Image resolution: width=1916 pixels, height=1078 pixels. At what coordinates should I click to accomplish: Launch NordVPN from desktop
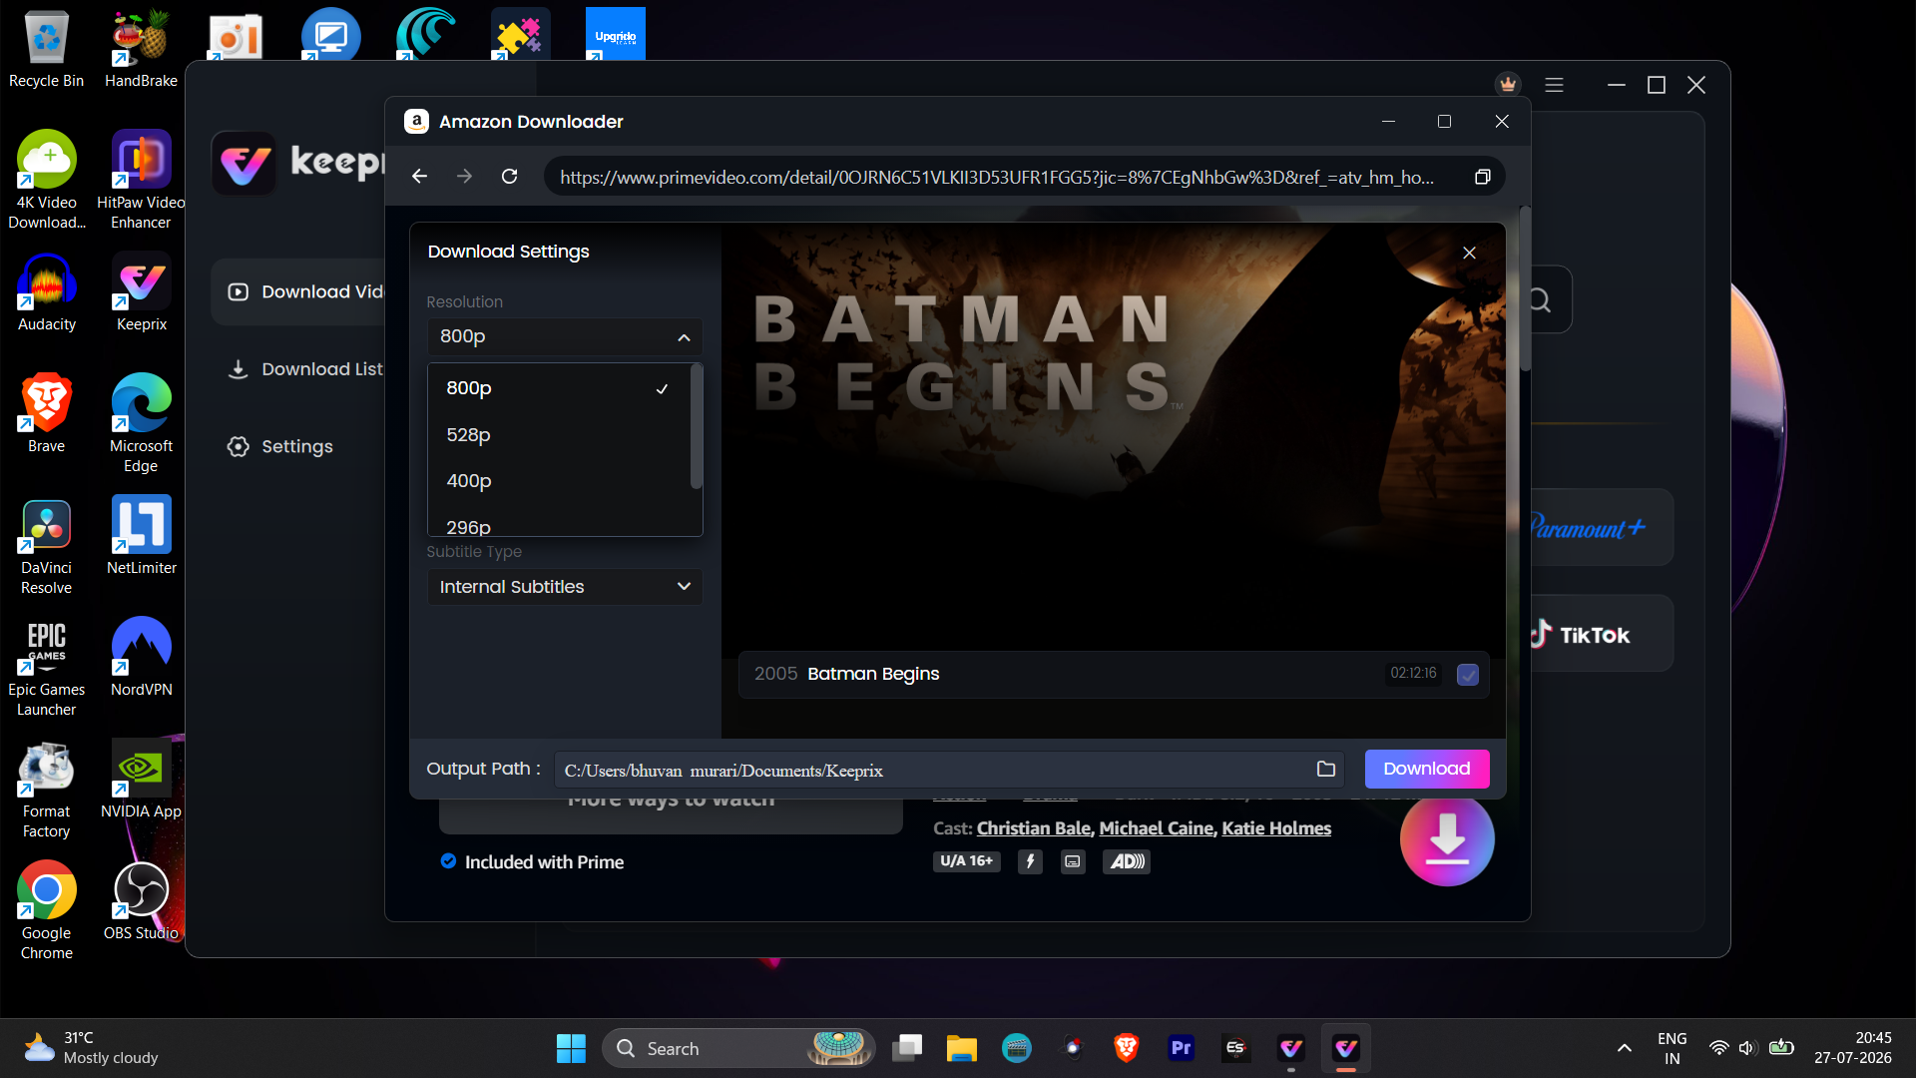(x=141, y=658)
